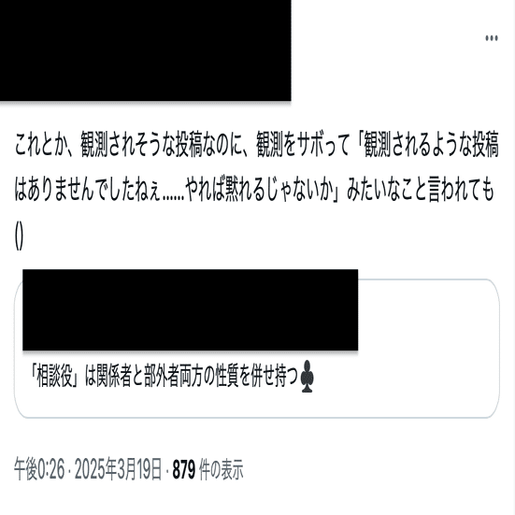Screen dimensions: 515x515
Task: Click the phrase 観測をサボって in the post
Action: tap(302, 145)
